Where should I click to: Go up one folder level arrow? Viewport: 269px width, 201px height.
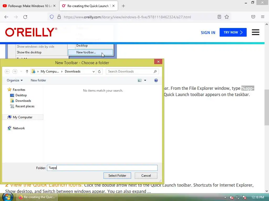[27, 71]
